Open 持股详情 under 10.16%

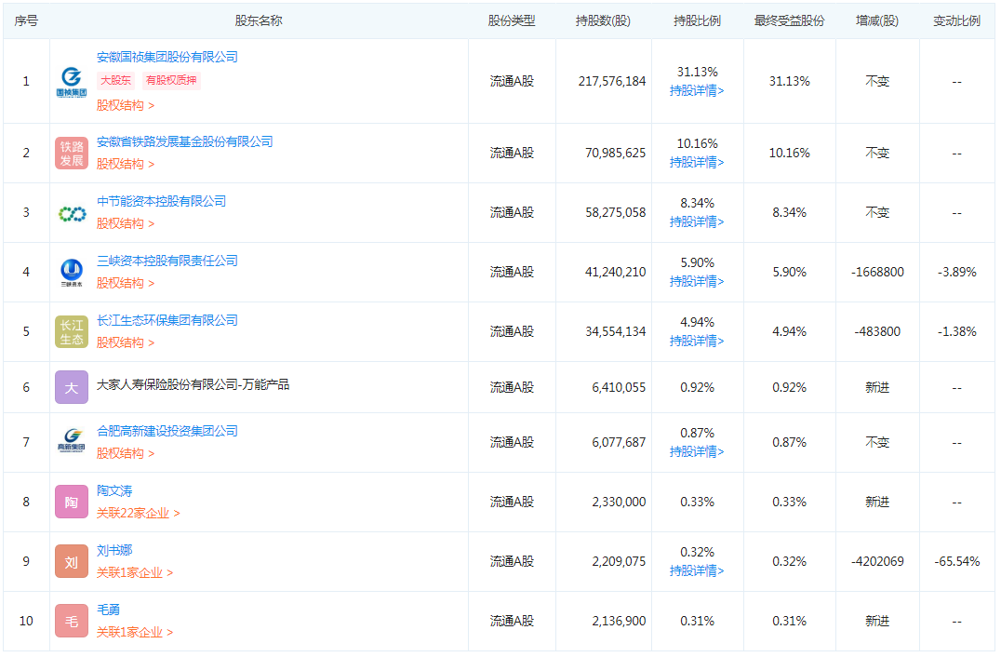pos(697,162)
